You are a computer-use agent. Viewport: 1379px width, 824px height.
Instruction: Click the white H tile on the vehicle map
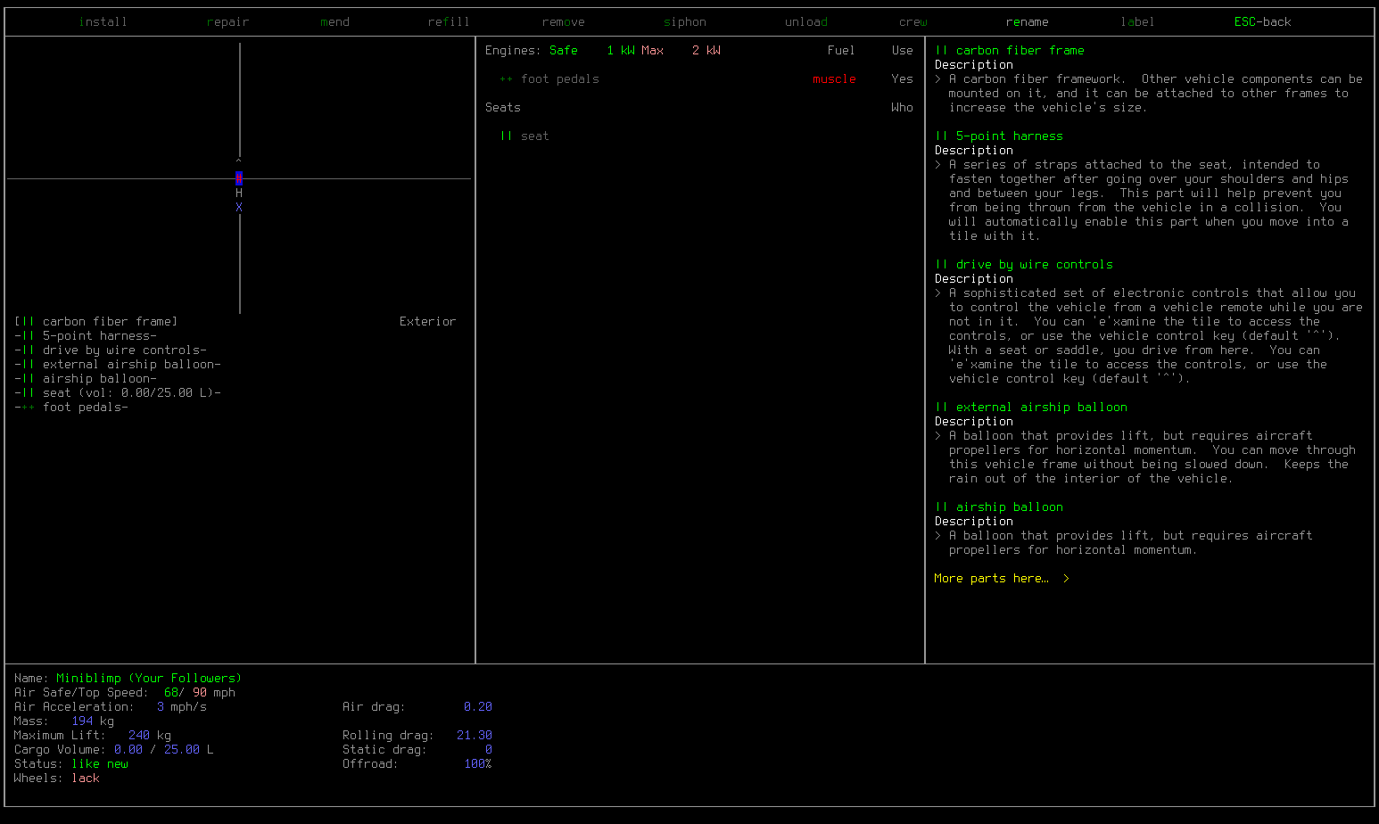coord(239,193)
